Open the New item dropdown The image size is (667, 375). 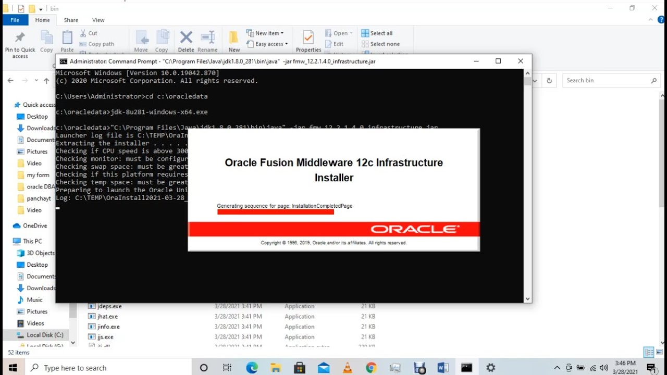pyautogui.click(x=265, y=33)
